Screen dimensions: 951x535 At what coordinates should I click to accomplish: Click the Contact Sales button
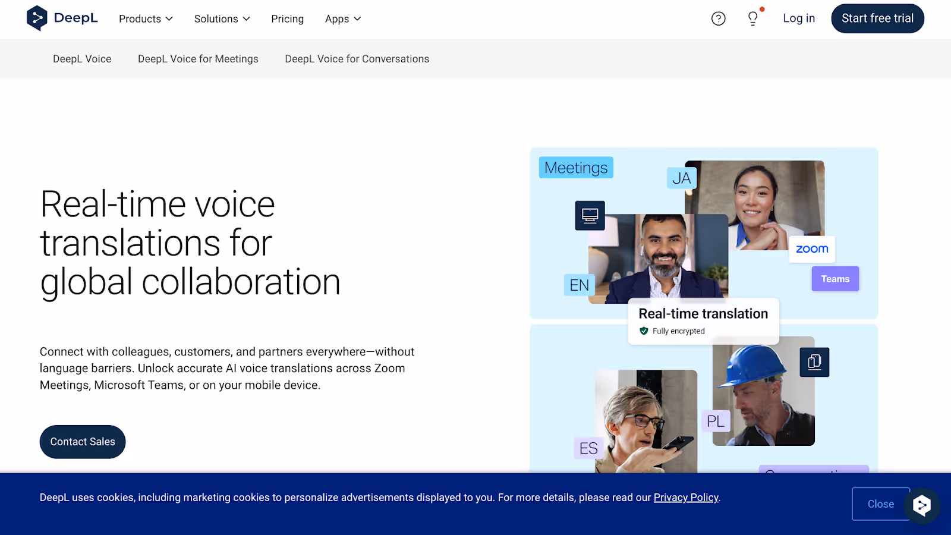(83, 442)
